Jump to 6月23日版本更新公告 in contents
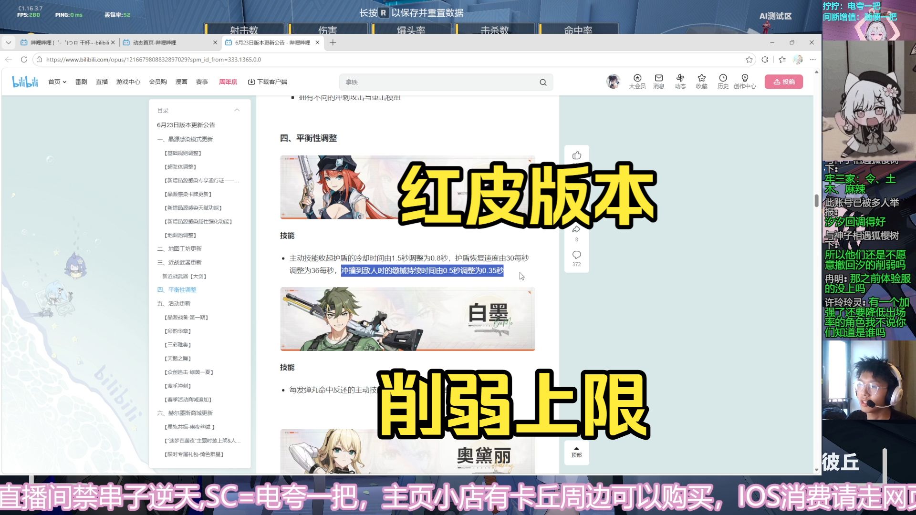The height and width of the screenshot is (515, 916). click(x=186, y=125)
